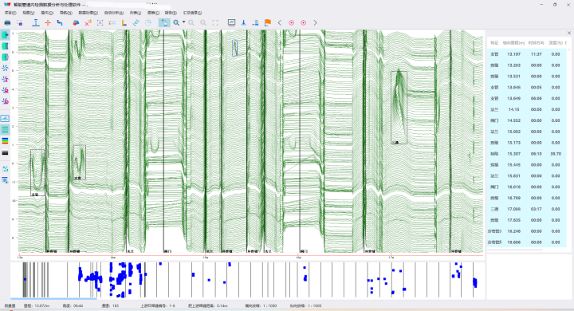Select the tall boxed 三通 feature in chart
This screenshot has width=574, height=311.
(399, 108)
